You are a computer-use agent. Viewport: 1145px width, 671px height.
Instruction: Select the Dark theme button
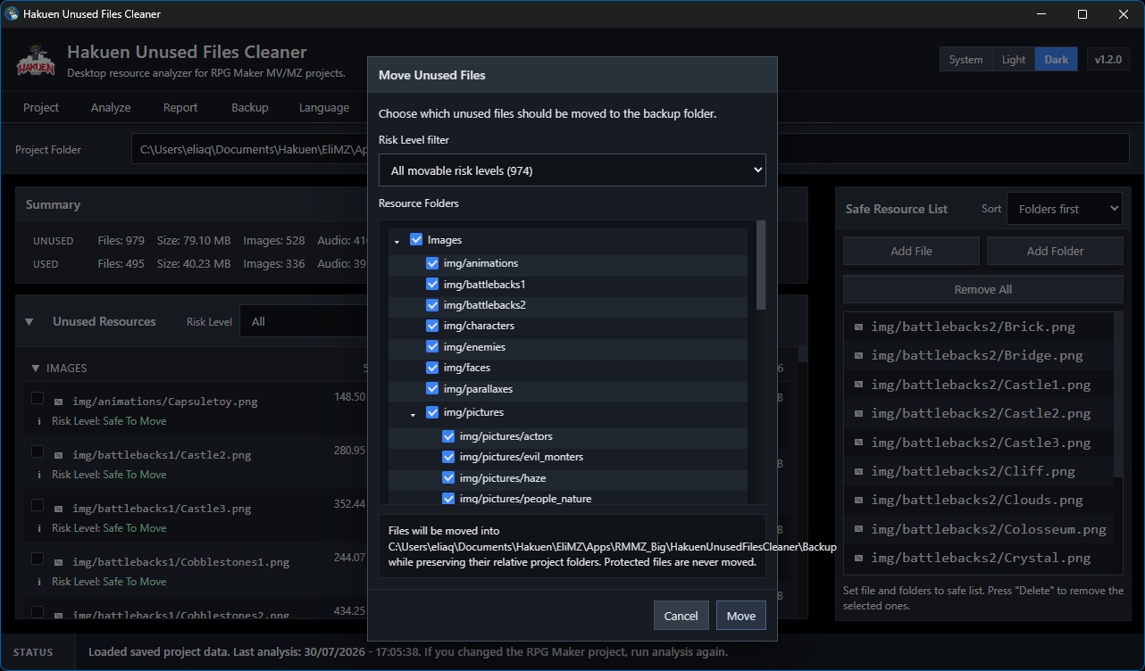pyautogui.click(x=1057, y=60)
